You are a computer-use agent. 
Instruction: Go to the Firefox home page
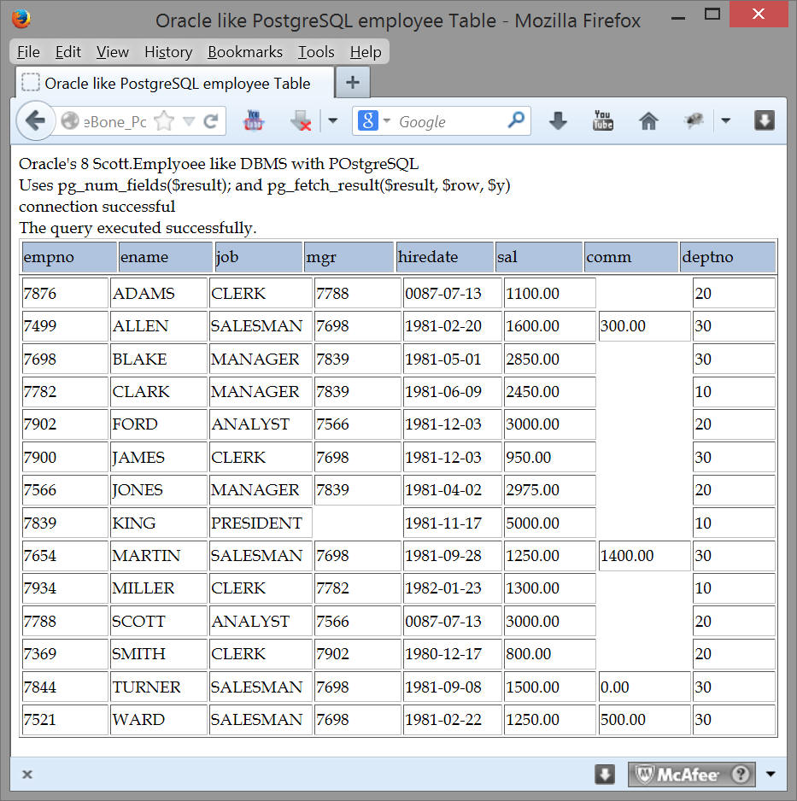(x=648, y=121)
